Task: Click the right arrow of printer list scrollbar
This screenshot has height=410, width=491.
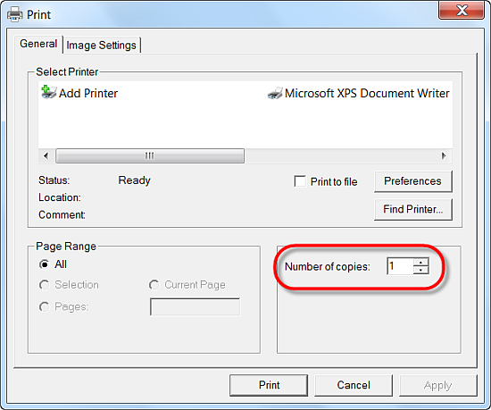Action: tap(444, 155)
